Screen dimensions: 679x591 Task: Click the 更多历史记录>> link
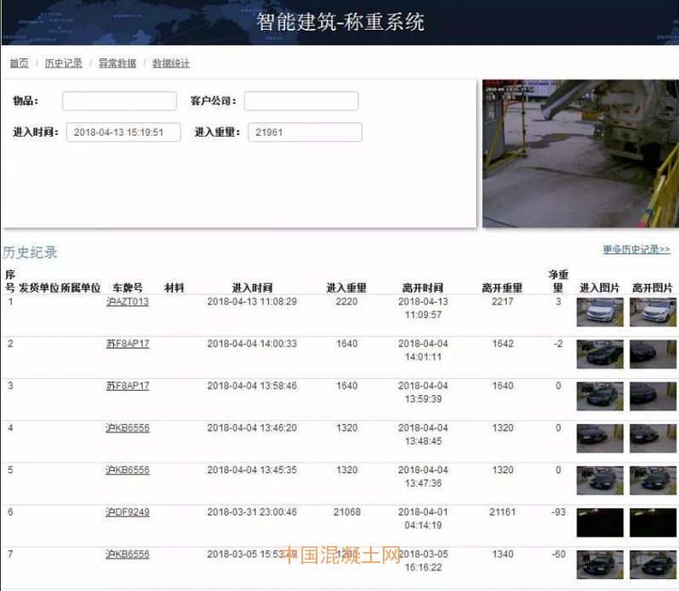[636, 250]
